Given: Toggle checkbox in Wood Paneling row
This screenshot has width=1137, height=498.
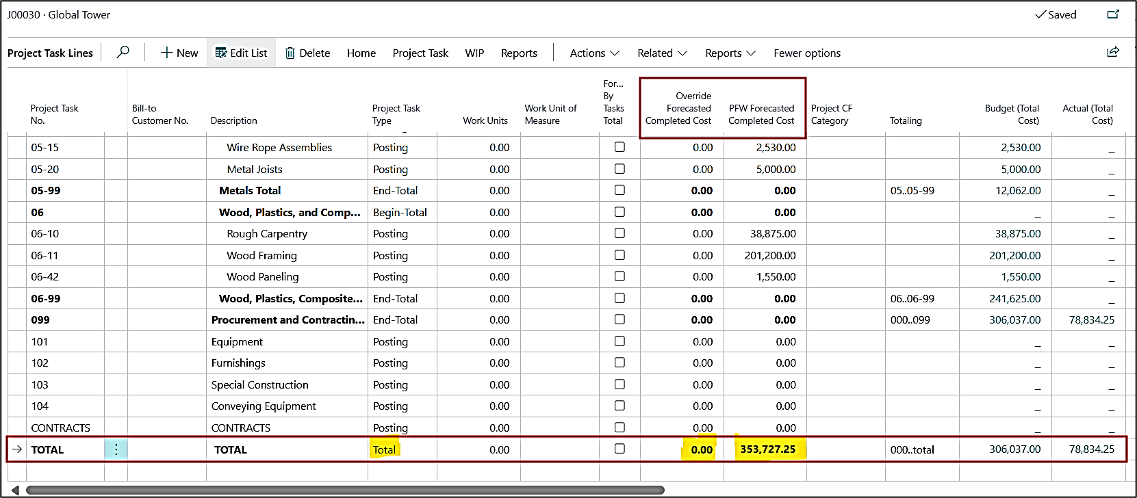Looking at the screenshot, I should [619, 276].
